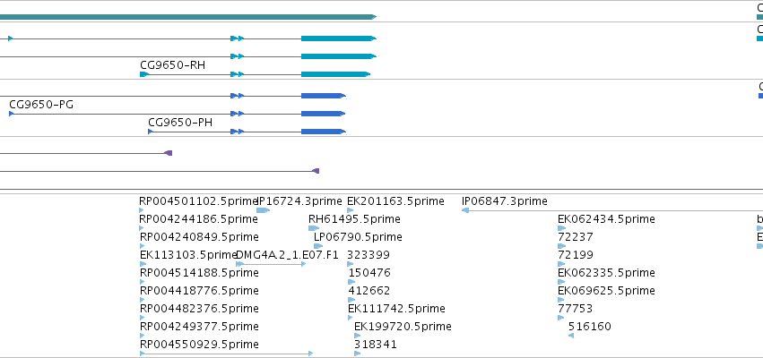763x358 pixels.
Task: Select EST label EK201163.5prime
Action: pos(395,201)
